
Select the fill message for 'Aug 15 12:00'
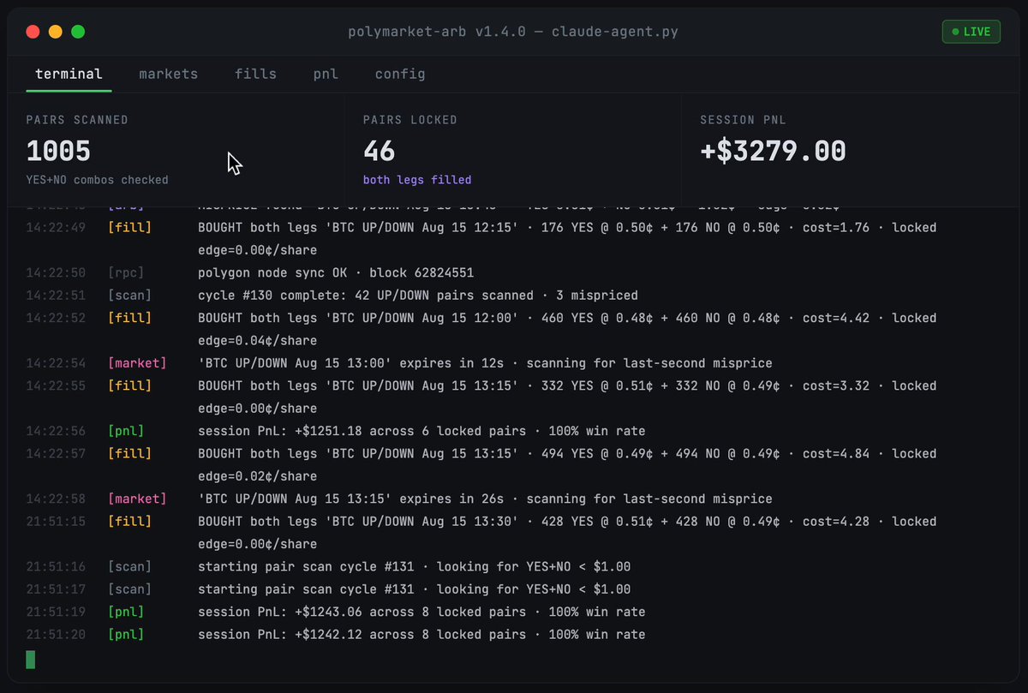click(x=567, y=329)
